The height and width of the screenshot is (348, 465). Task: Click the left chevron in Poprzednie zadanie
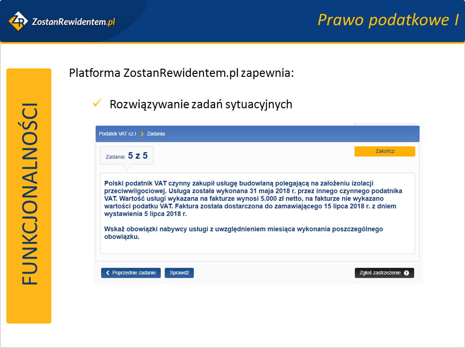tap(108, 273)
